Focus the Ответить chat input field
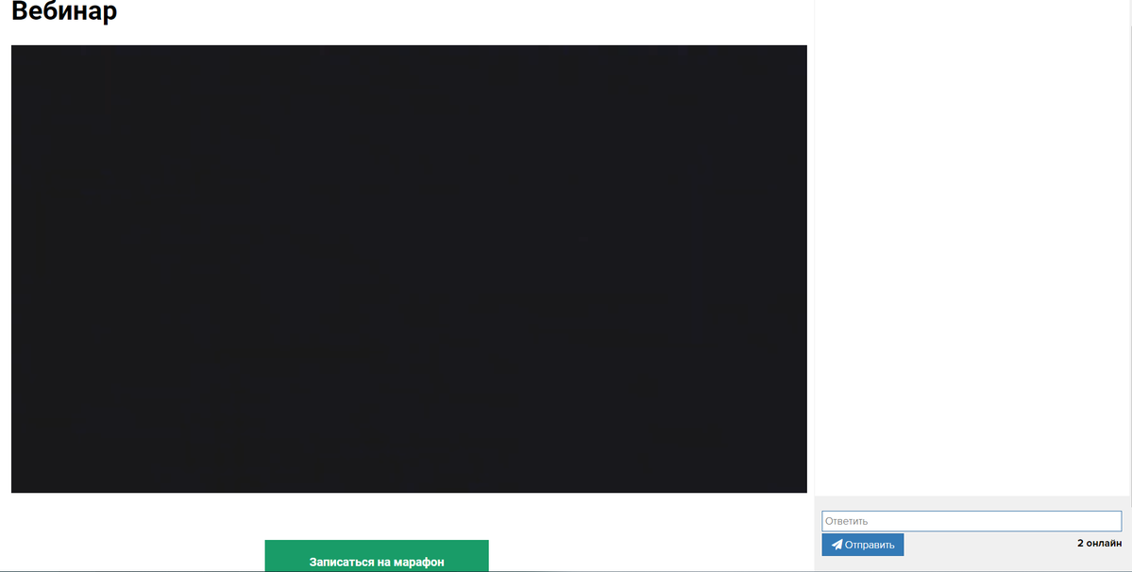This screenshot has height=572, width=1132. pos(971,521)
